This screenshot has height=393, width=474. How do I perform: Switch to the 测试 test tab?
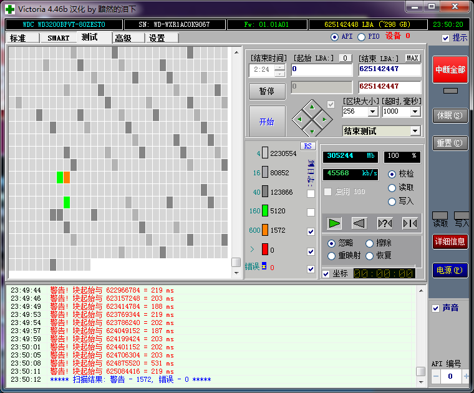(x=95, y=37)
